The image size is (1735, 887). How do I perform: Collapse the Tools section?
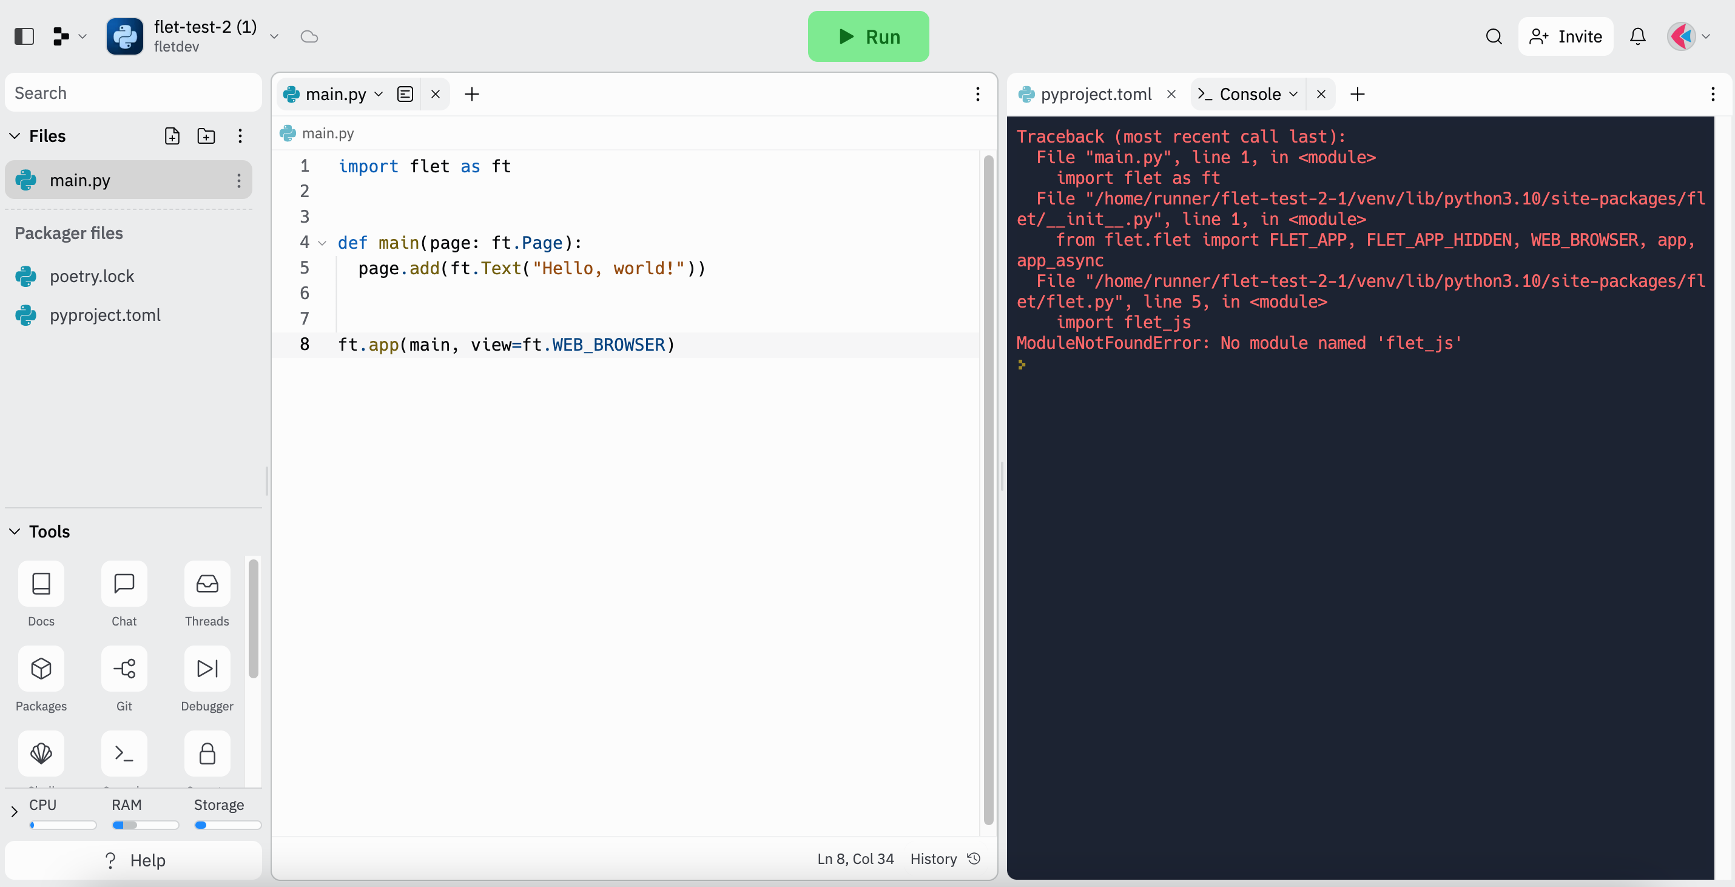pyautogui.click(x=14, y=531)
